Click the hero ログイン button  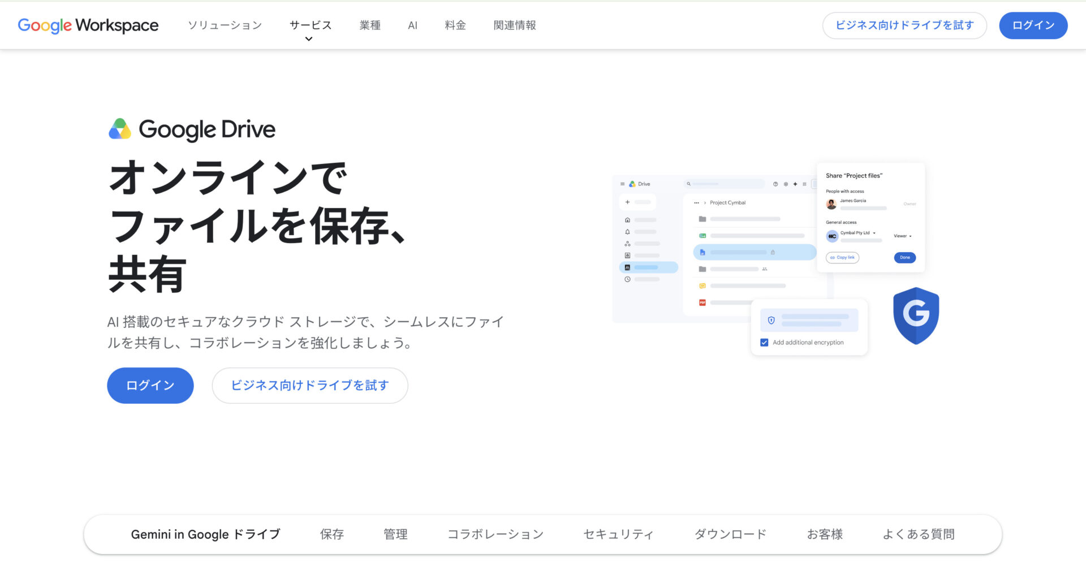150,386
